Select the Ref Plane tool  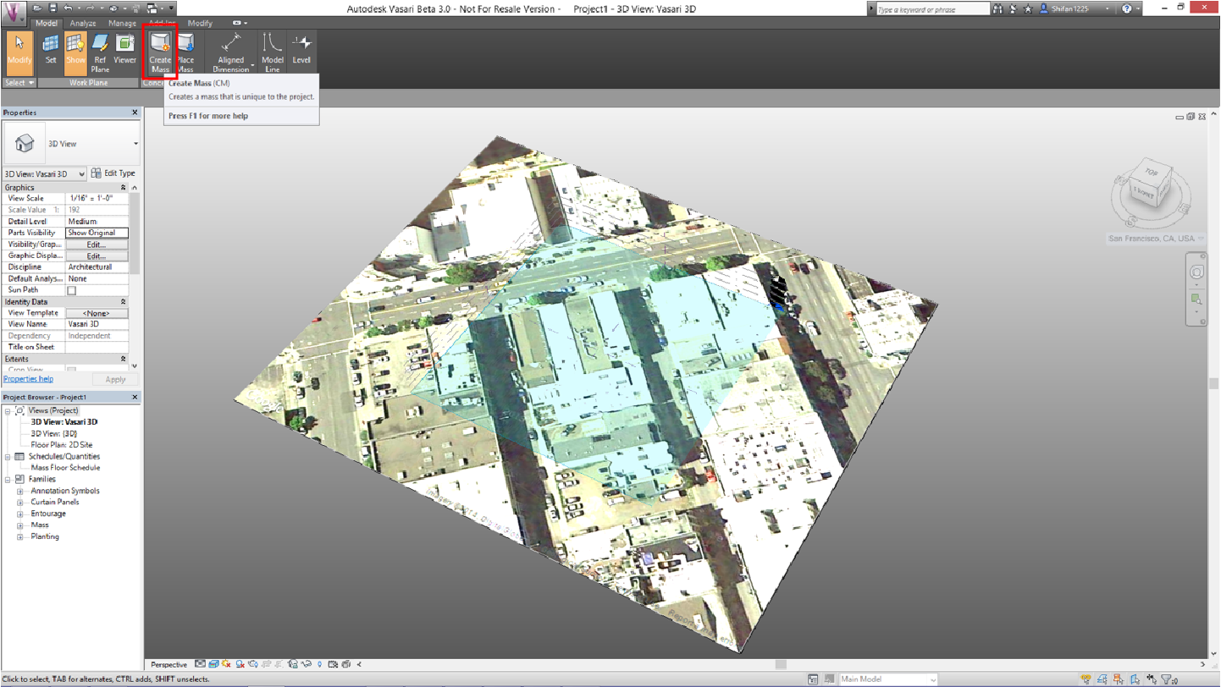[x=100, y=52]
